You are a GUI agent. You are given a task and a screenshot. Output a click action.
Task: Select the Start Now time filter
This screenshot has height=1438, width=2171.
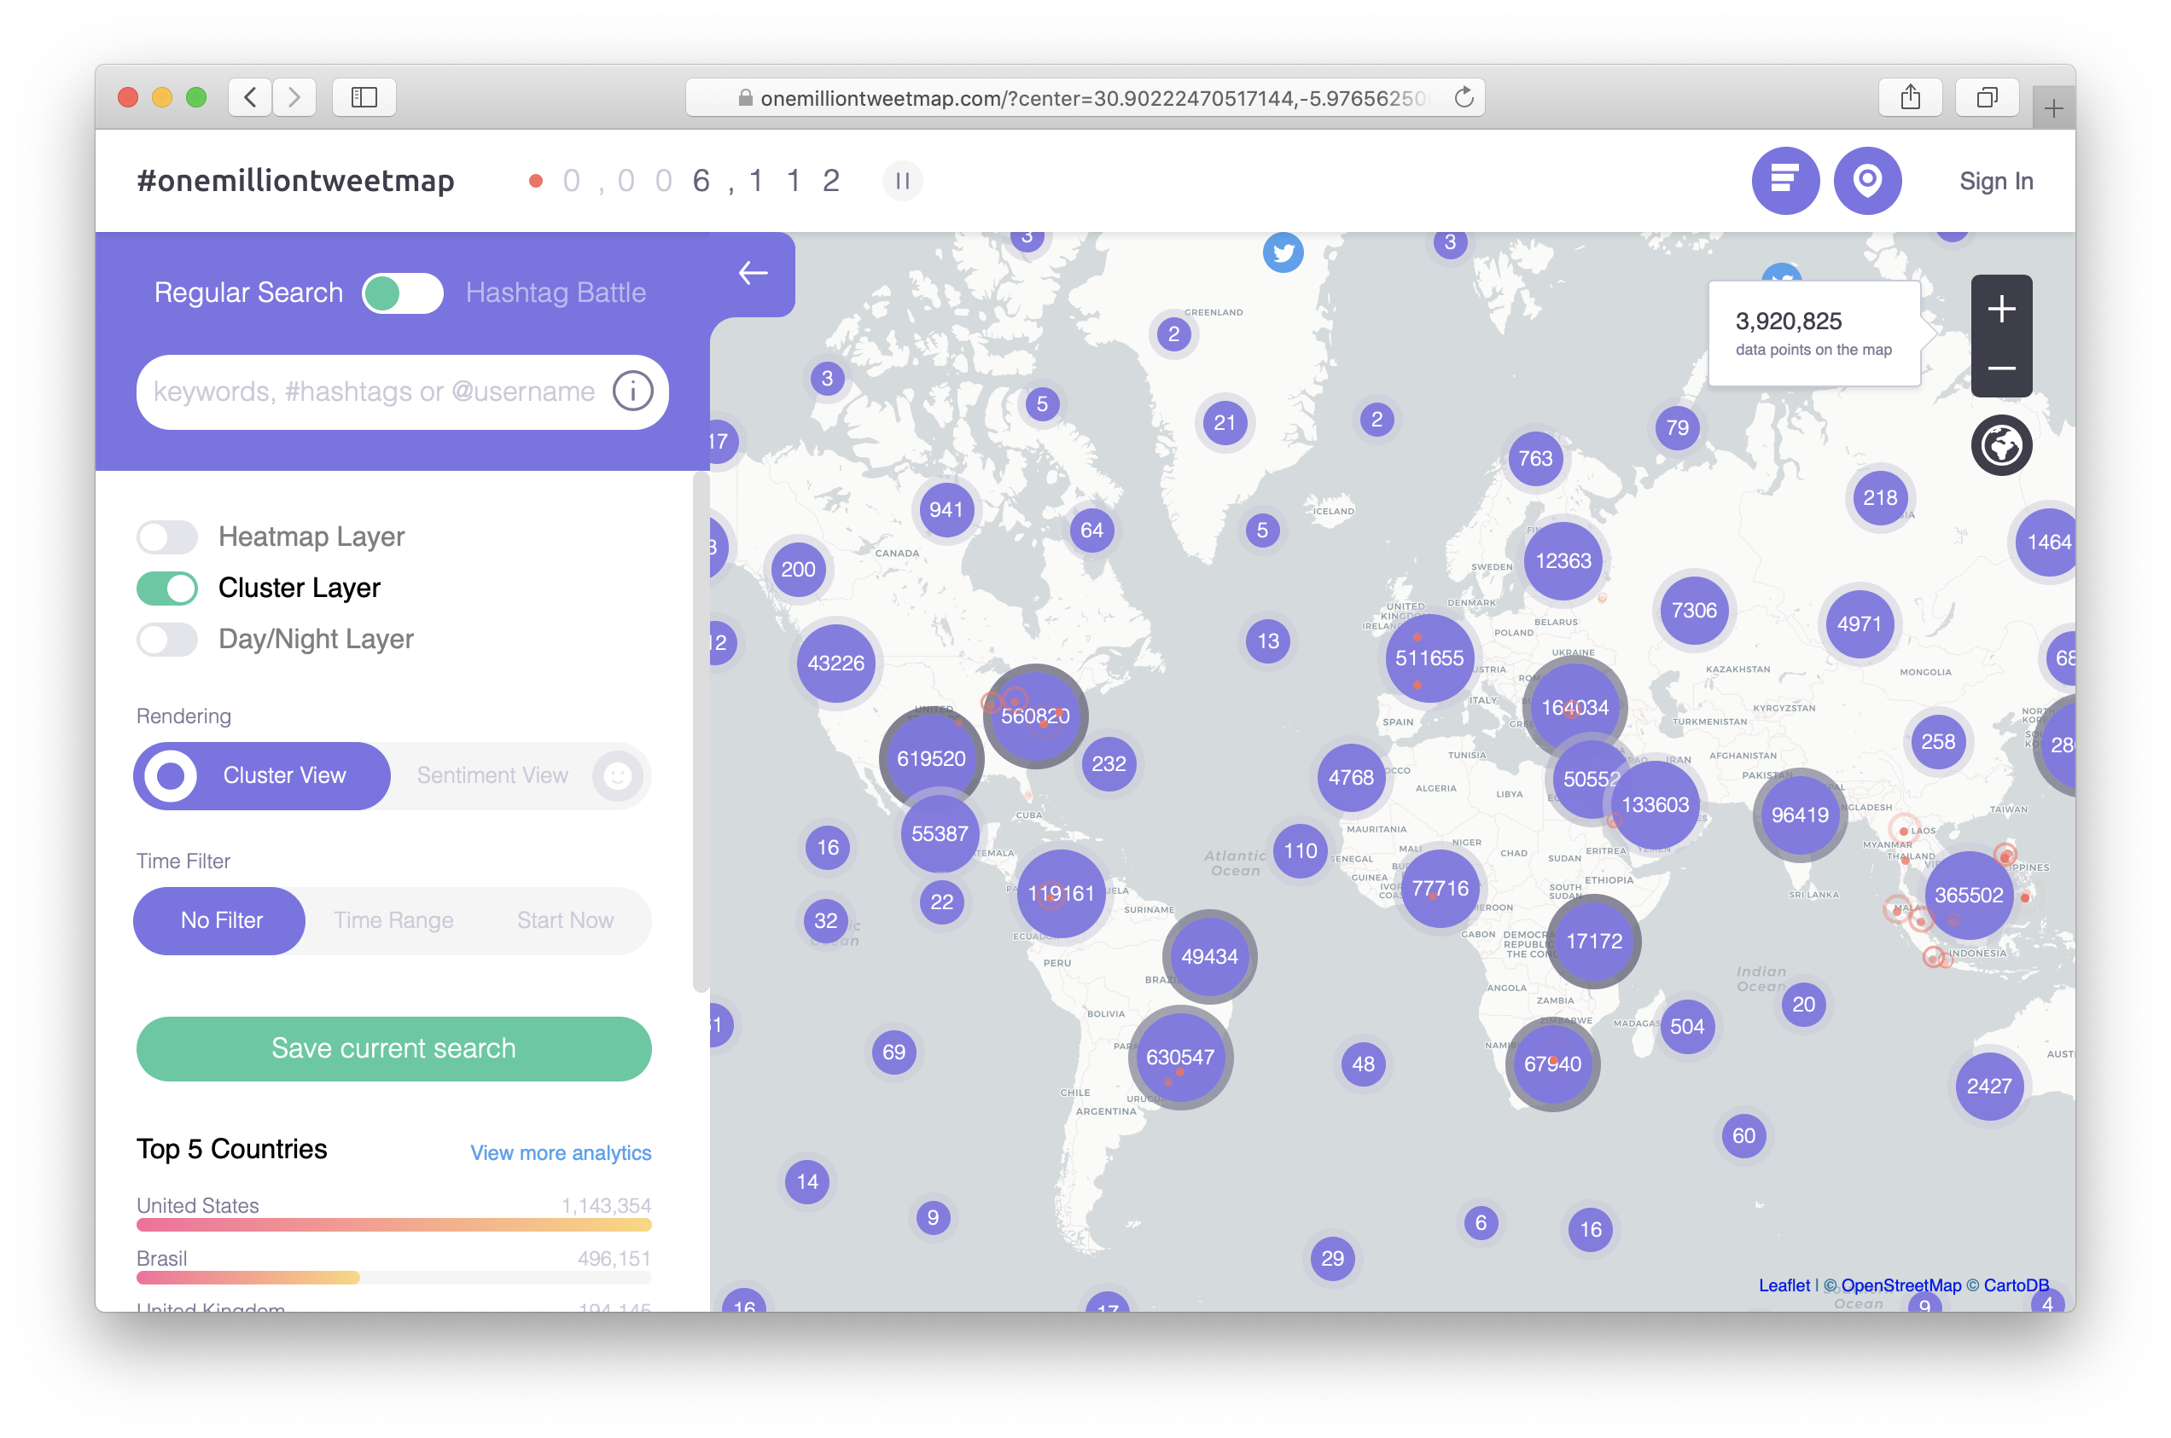[x=564, y=919]
